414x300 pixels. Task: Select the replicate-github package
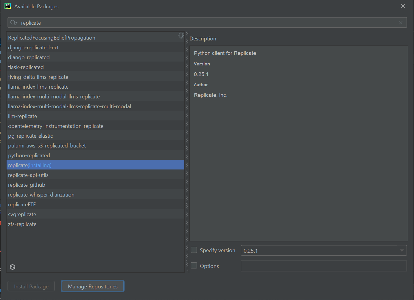(27, 185)
